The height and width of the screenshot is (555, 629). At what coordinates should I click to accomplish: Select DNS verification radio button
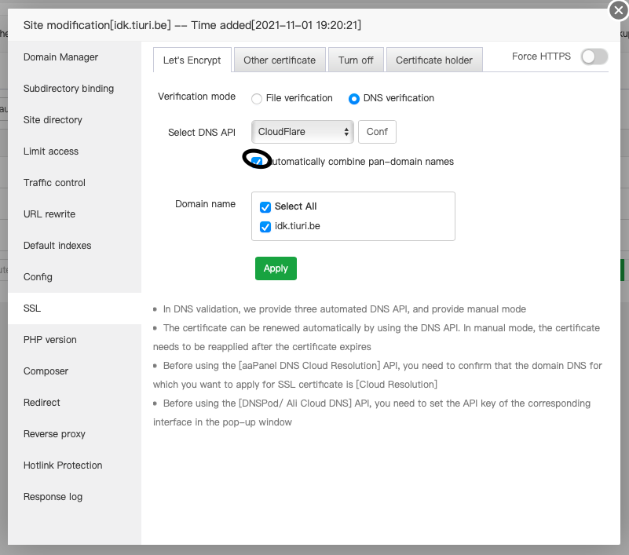coord(354,99)
